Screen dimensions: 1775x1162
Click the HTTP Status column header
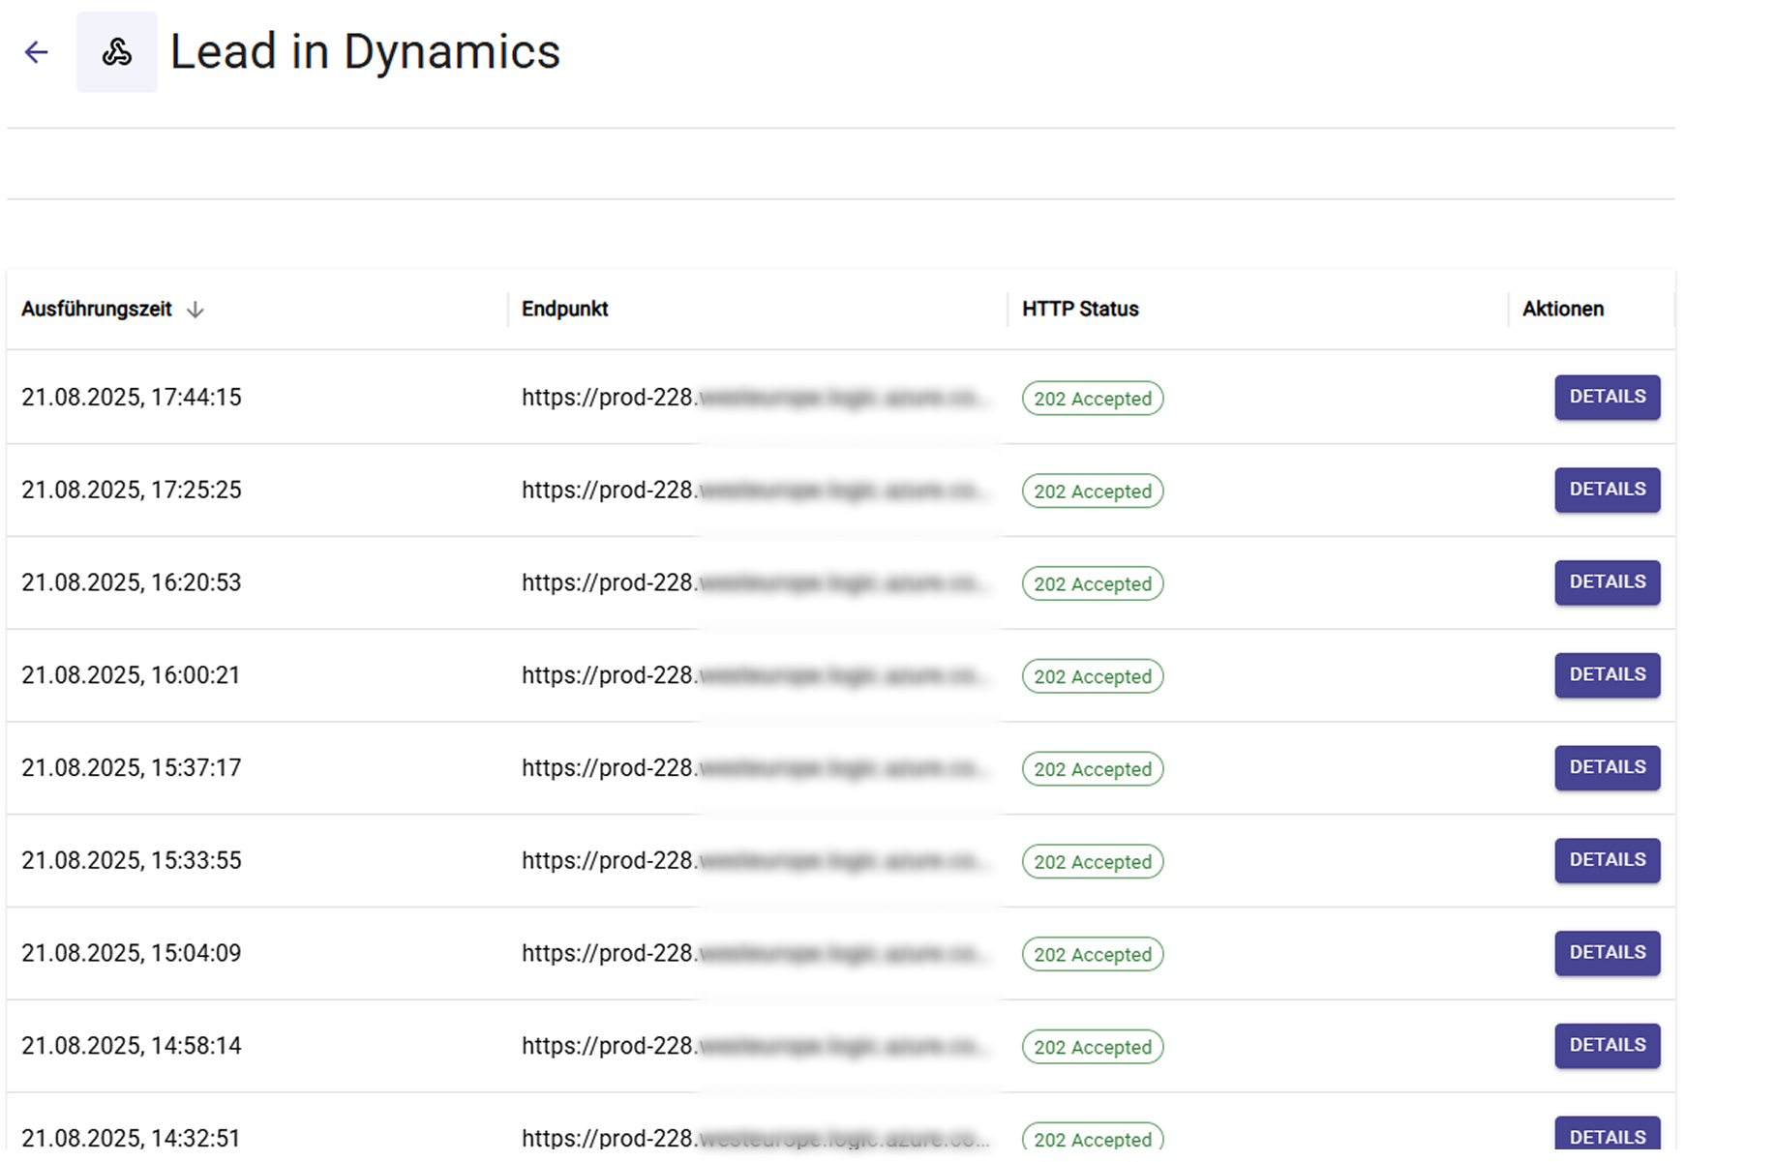(1080, 310)
